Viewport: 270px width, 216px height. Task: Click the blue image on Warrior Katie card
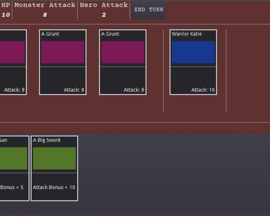point(193,52)
